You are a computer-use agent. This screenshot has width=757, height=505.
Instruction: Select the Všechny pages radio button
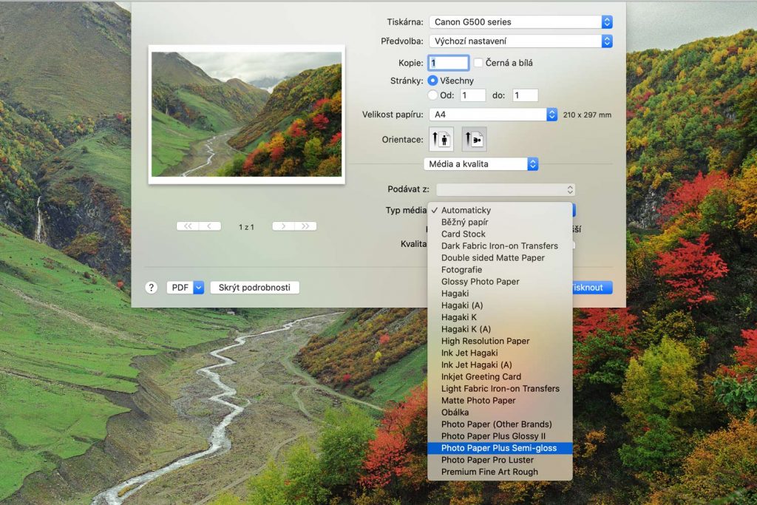tap(433, 80)
